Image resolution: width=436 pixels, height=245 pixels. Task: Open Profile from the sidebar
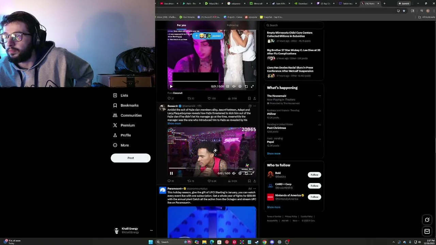coord(122,135)
